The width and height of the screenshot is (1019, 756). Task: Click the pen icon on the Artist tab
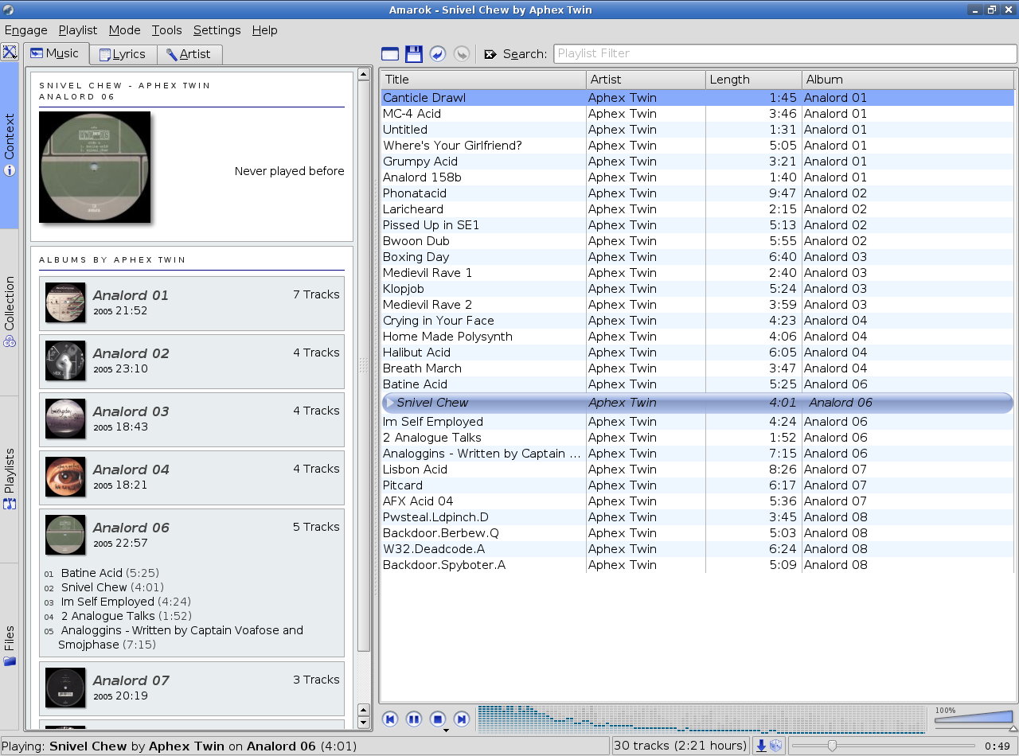pyautogui.click(x=171, y=54)
